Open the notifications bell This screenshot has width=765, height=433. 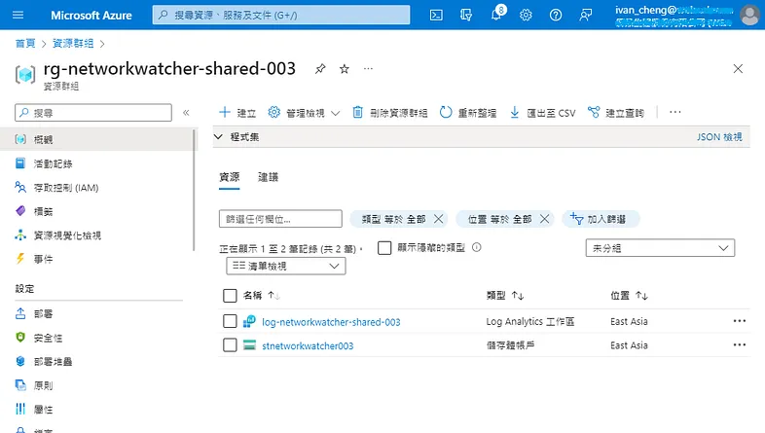496,15
